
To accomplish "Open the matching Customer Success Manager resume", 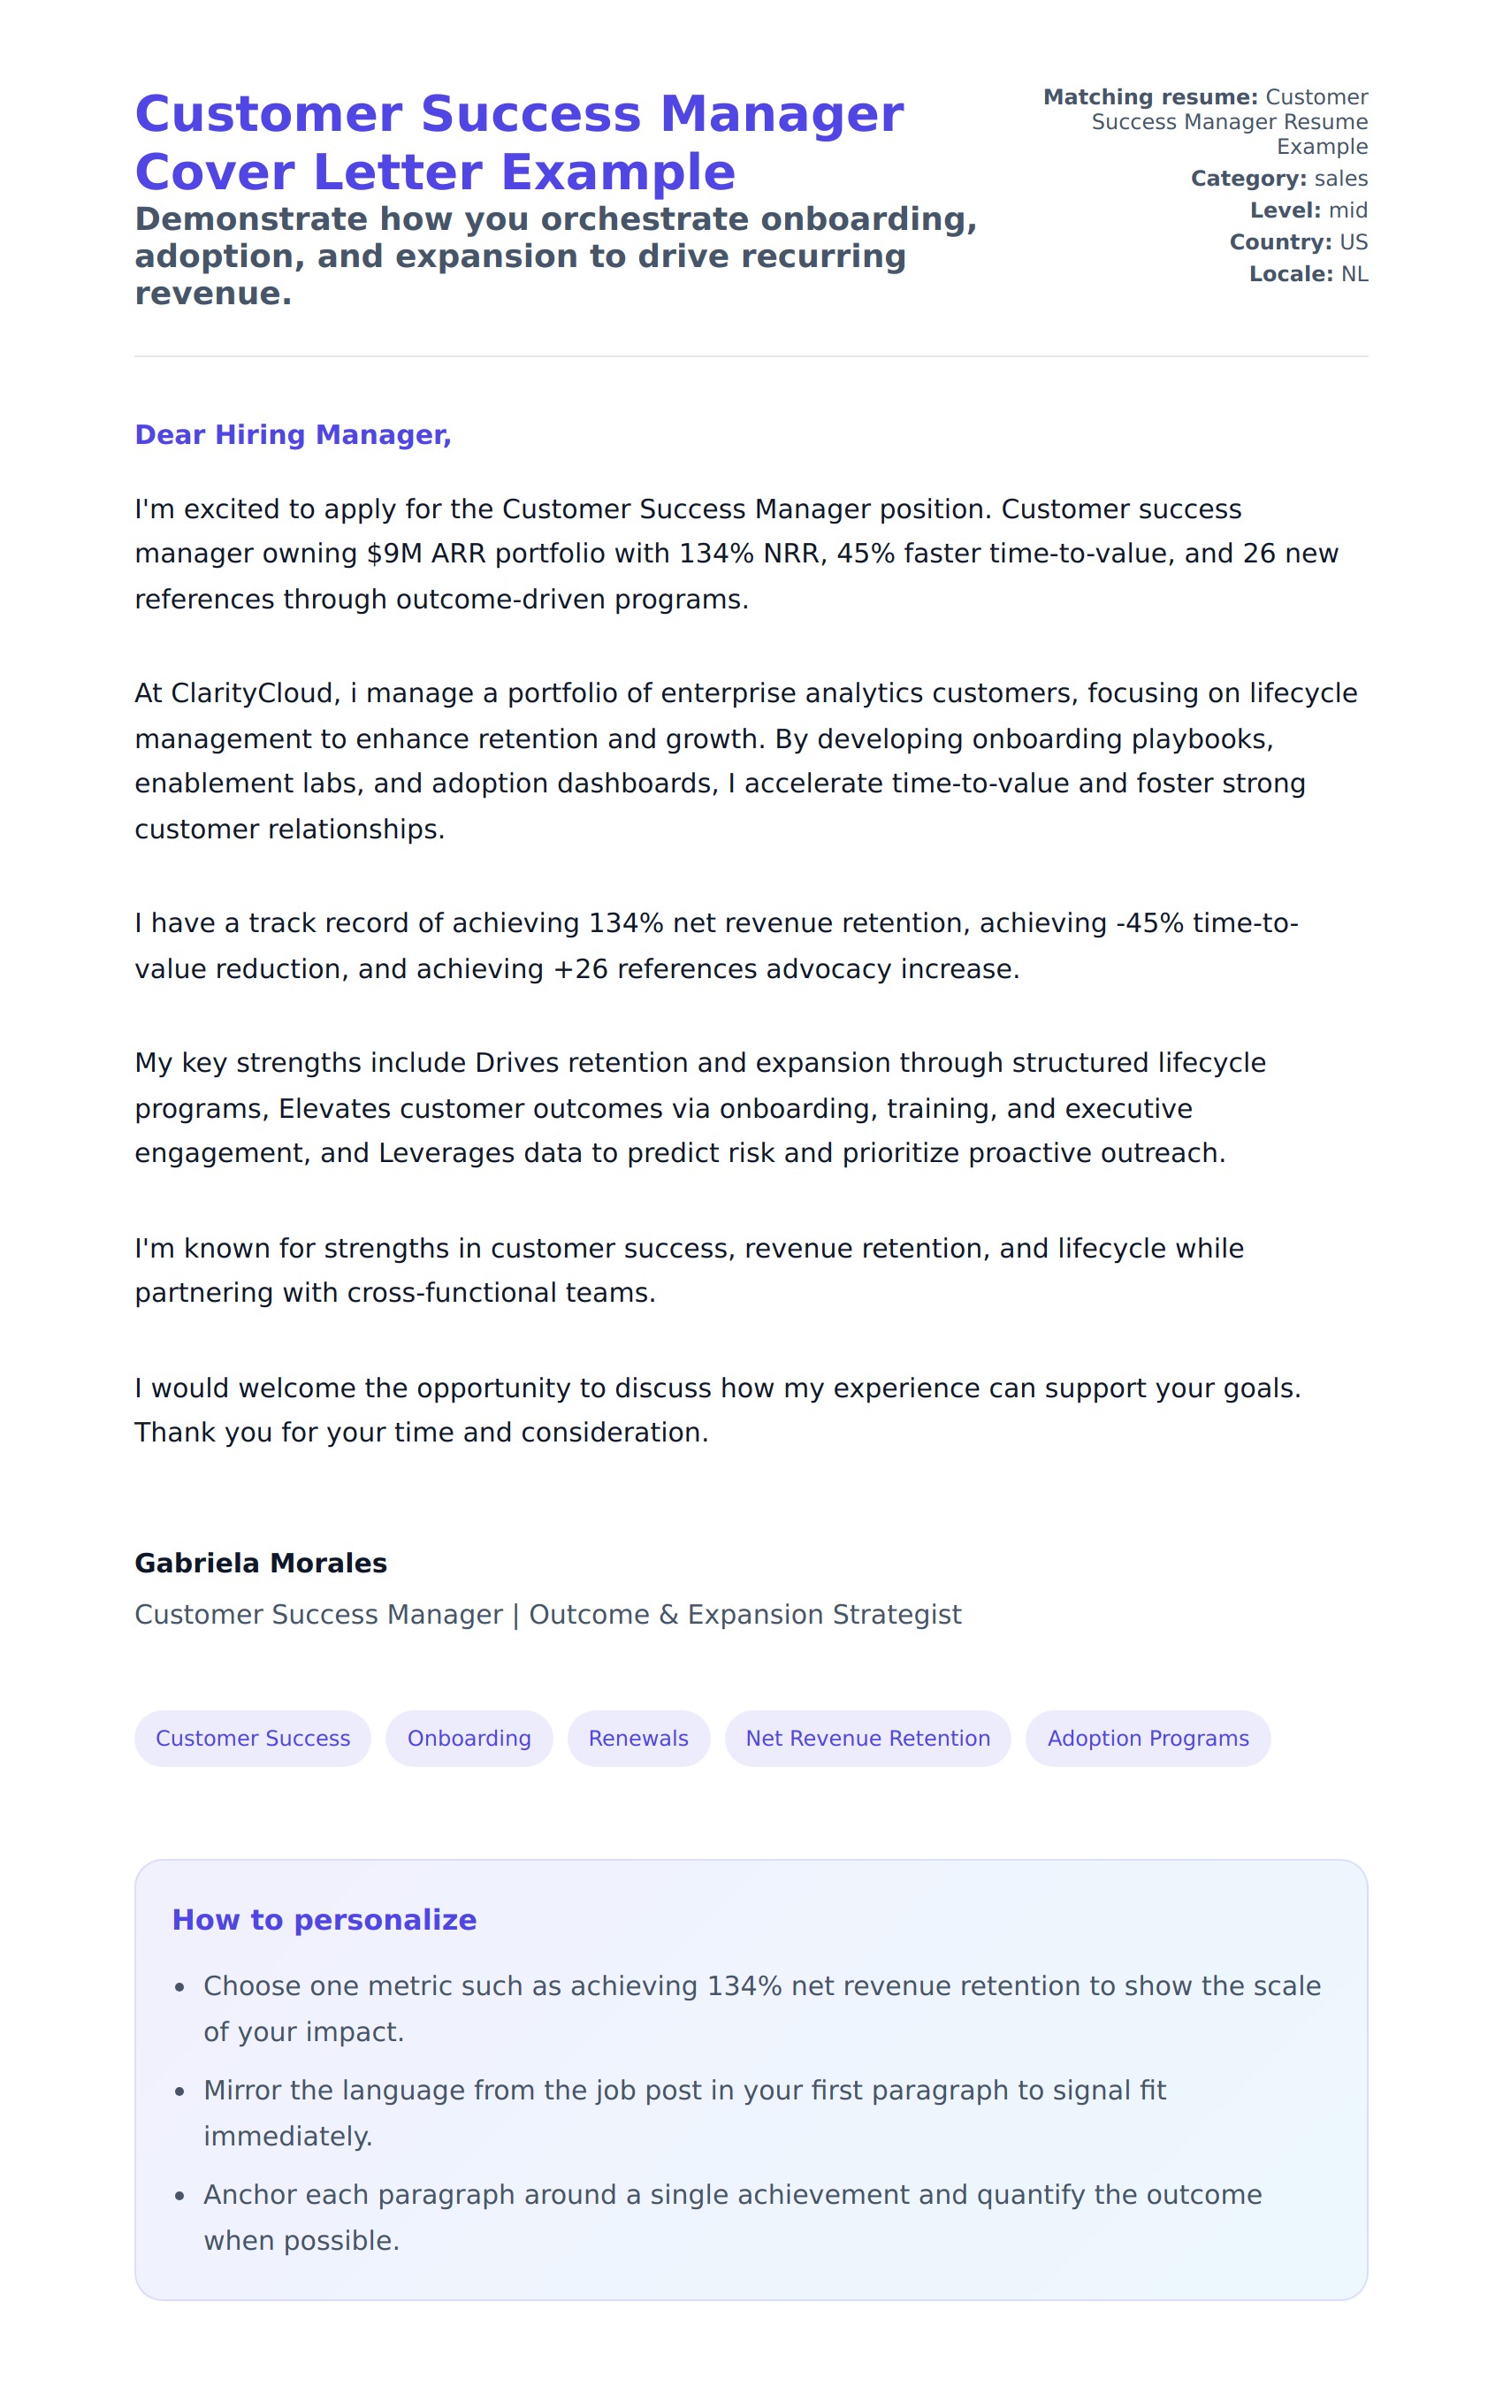I will pos(1229,122).
